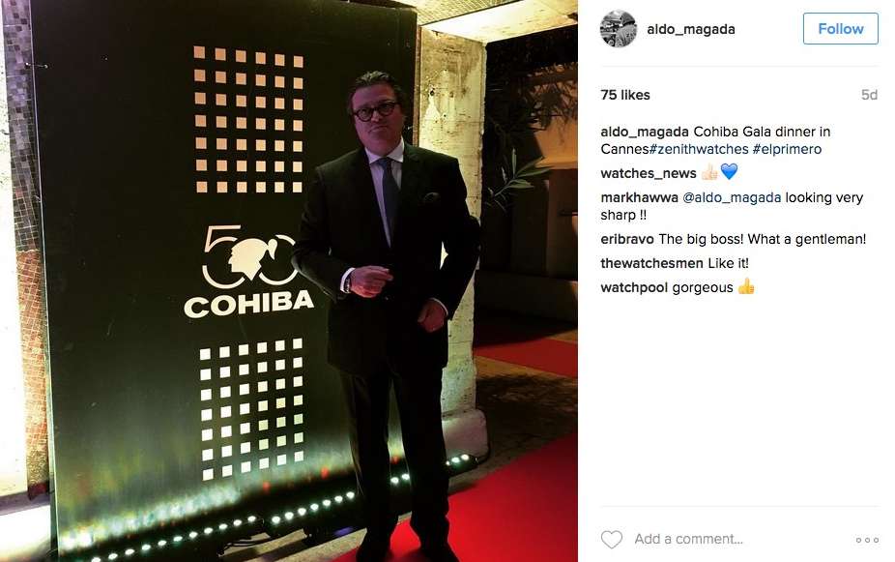This screenshot has width=895, height=562.
Task: Click the 5d post timestamp
Action: (869, 95)
